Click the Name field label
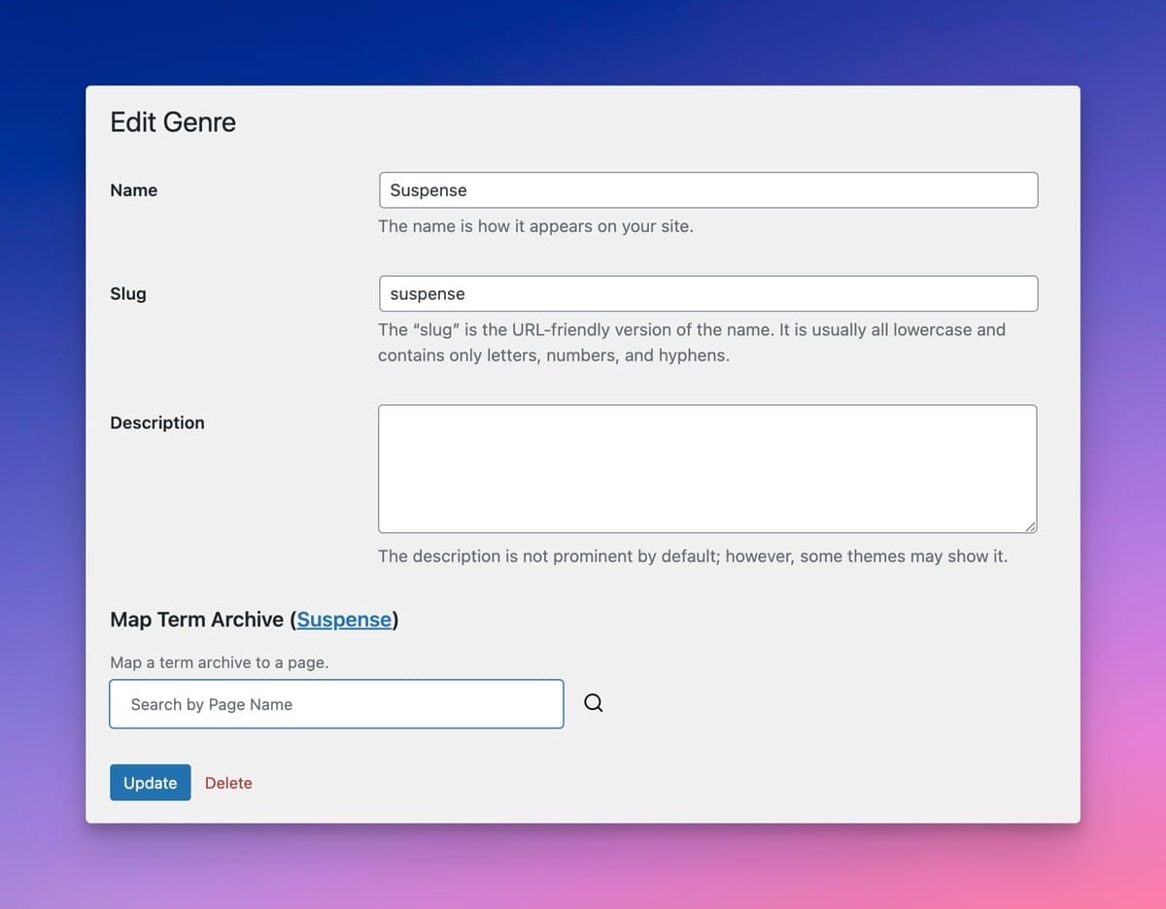Viewport: 1166px width, 909px height. coord(134,190)
